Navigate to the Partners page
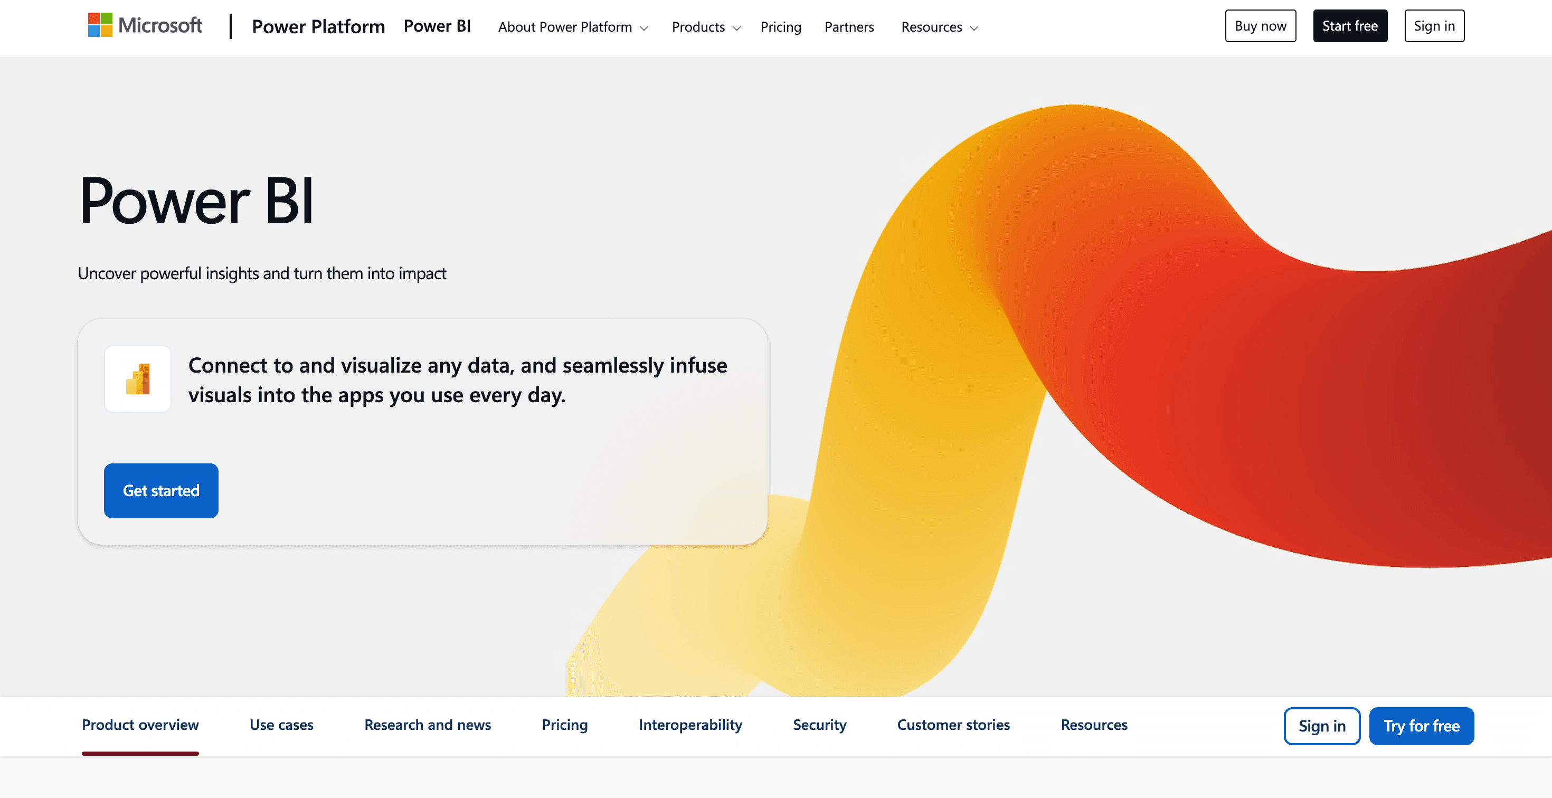Screen dimensions: 1552x798 [x=849, y=27]
